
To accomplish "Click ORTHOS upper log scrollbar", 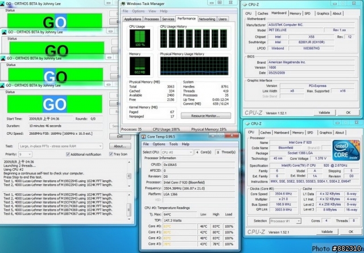I will pos(129,173).
